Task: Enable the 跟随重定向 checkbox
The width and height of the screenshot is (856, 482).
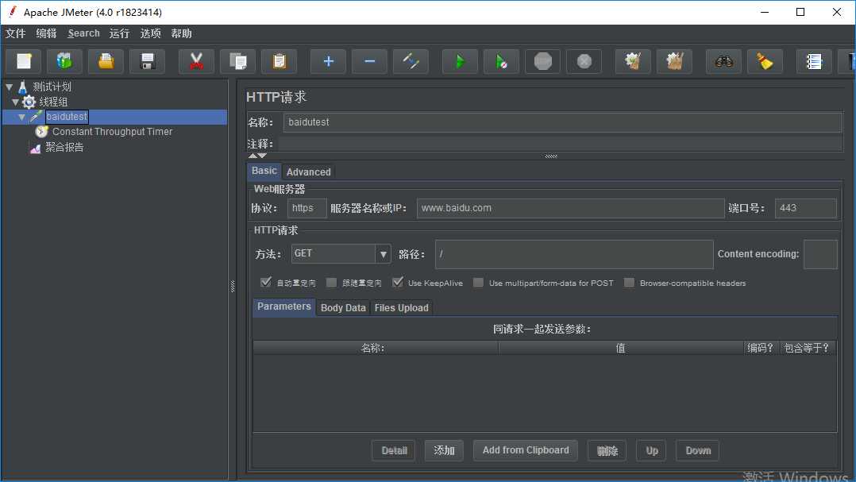Action: (331, 282)
